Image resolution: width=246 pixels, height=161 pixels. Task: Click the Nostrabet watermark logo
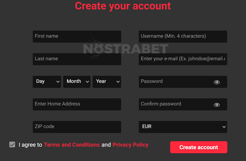tap(126, 49)
